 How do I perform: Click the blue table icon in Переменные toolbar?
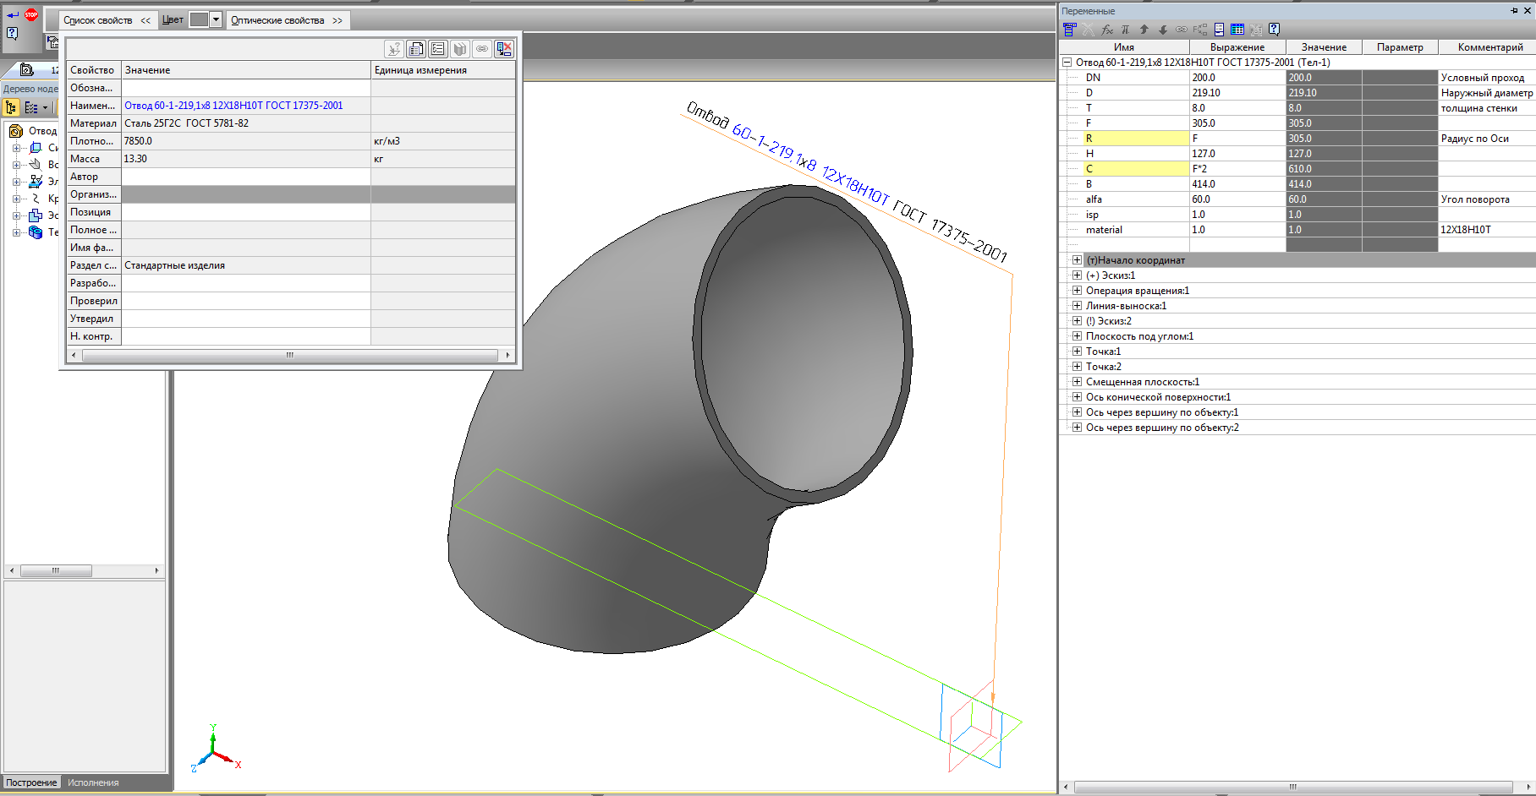(x=1237, y=30)
